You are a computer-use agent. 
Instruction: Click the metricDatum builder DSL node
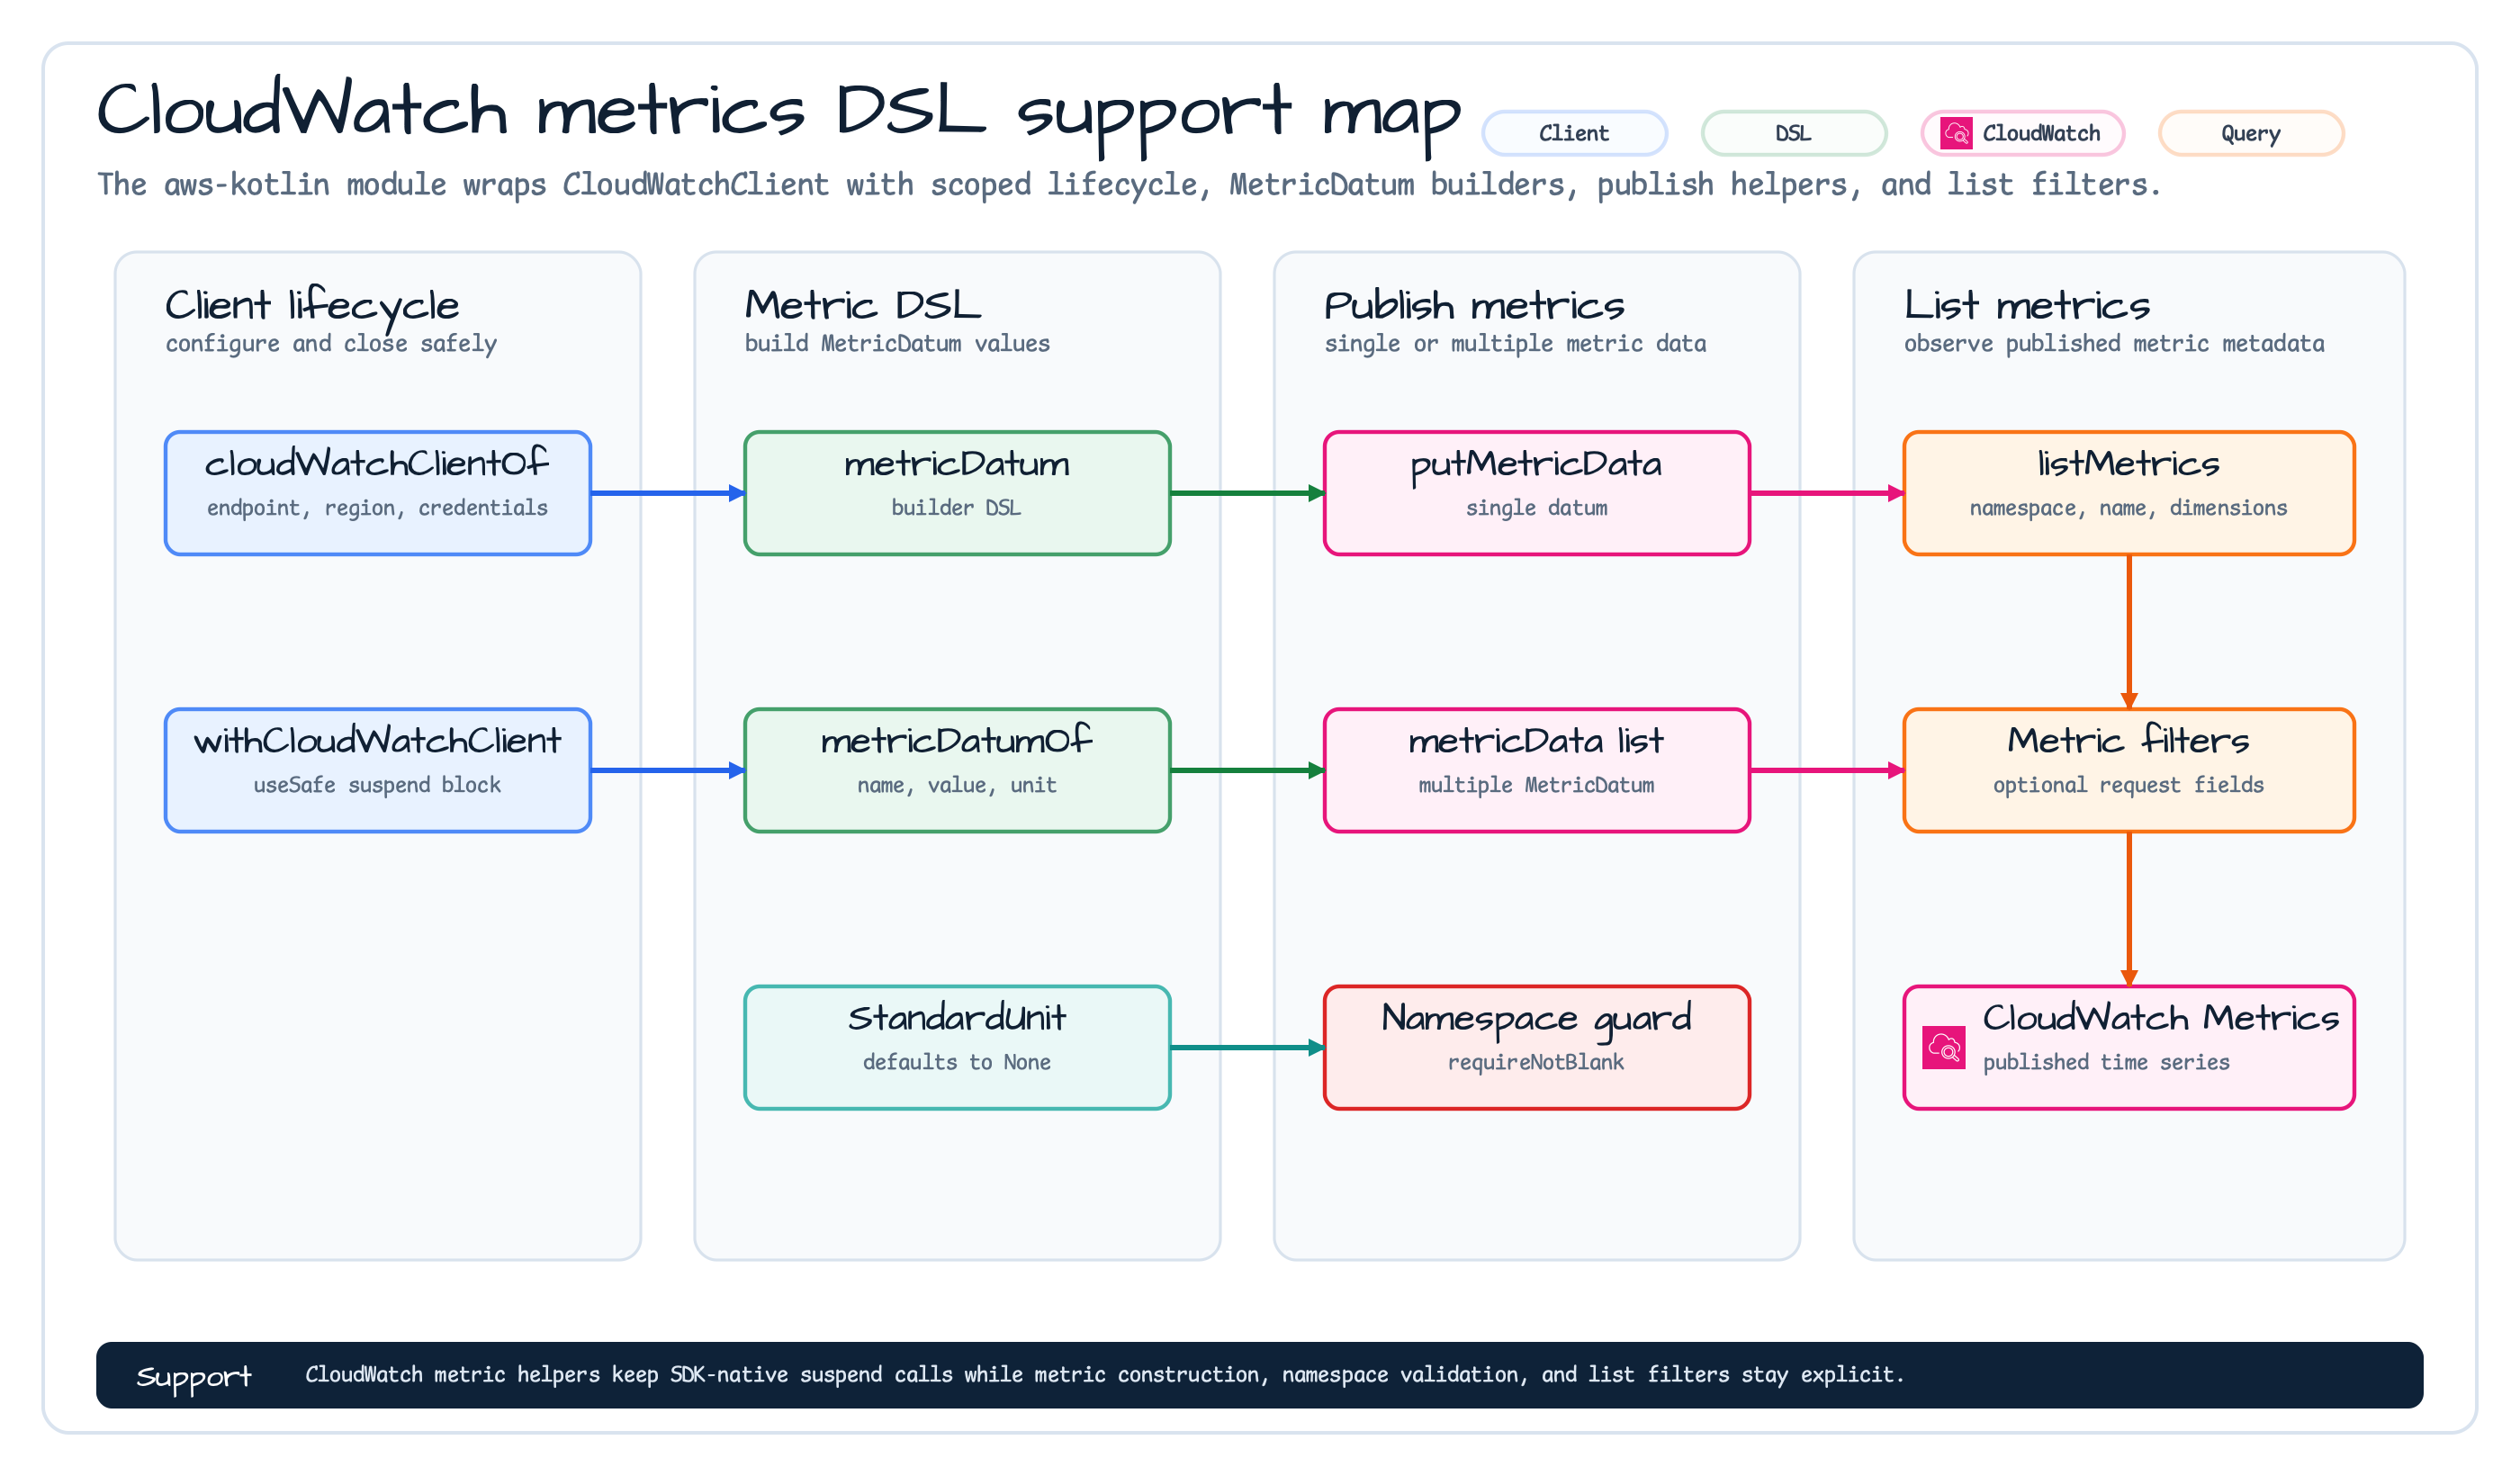tap(957, 493)
